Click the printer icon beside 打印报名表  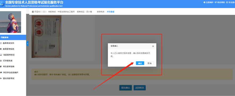click(x=1, y=61)
